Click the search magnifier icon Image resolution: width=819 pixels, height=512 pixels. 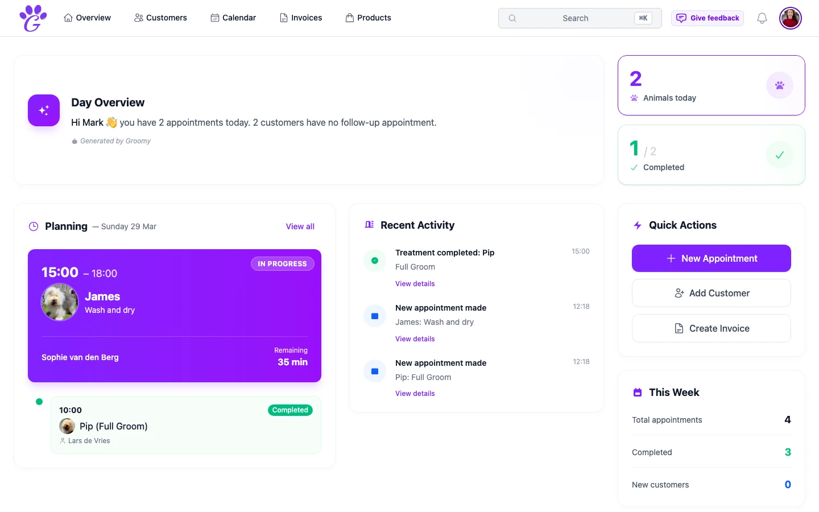point(512,18)
